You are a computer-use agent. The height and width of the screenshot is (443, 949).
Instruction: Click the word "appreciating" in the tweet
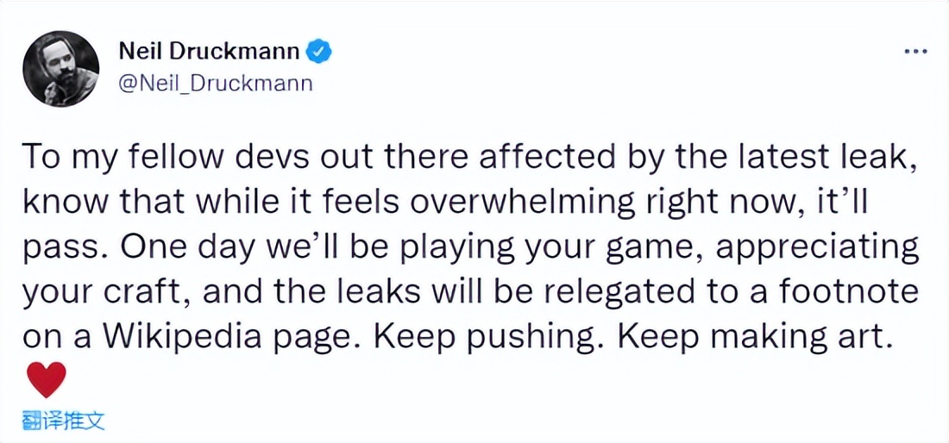818,248
